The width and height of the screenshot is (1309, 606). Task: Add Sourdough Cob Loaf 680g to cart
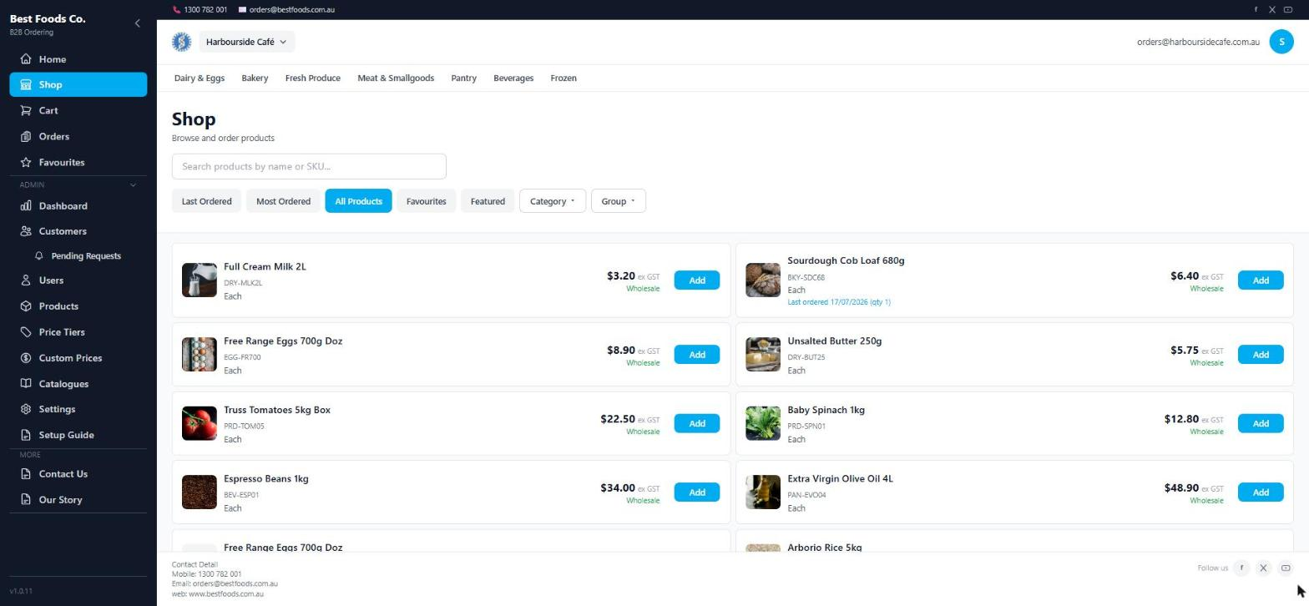(1261, 280)
